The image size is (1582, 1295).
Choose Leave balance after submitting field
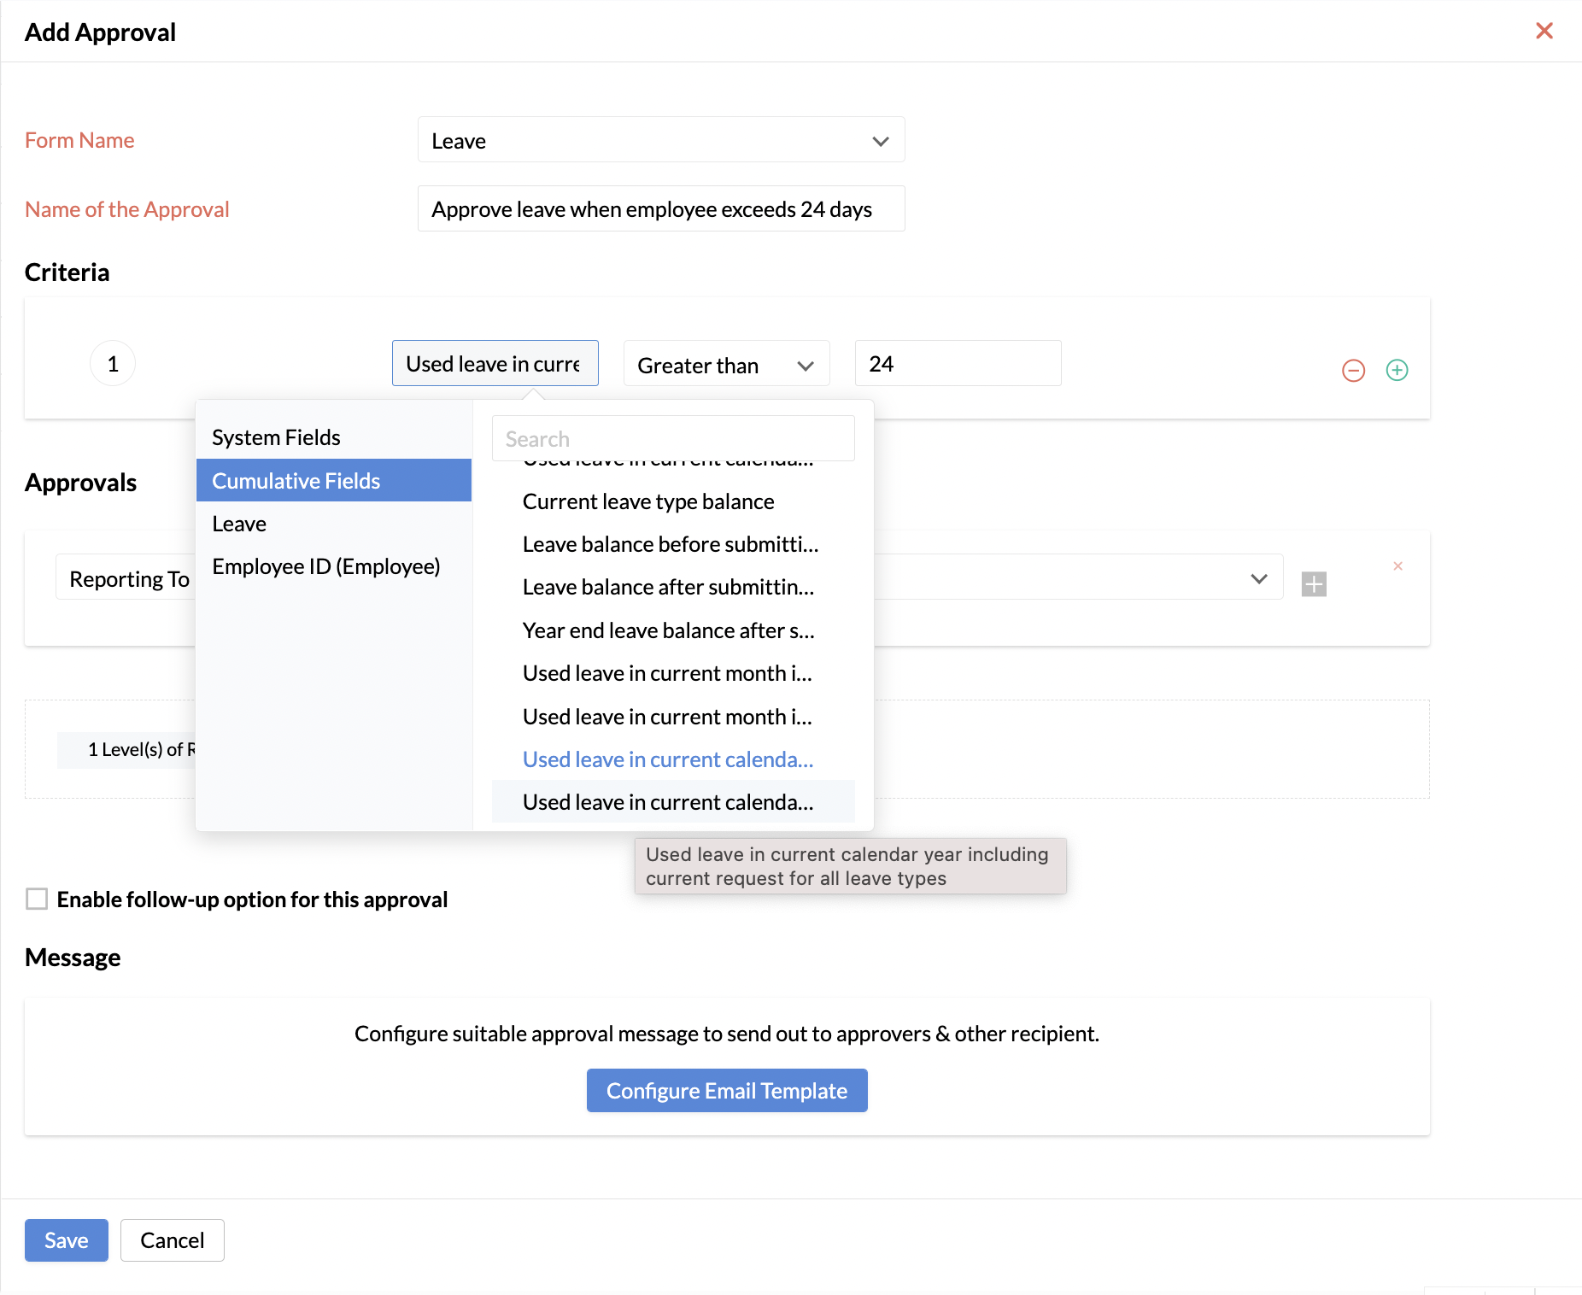[x=672, y=587]
